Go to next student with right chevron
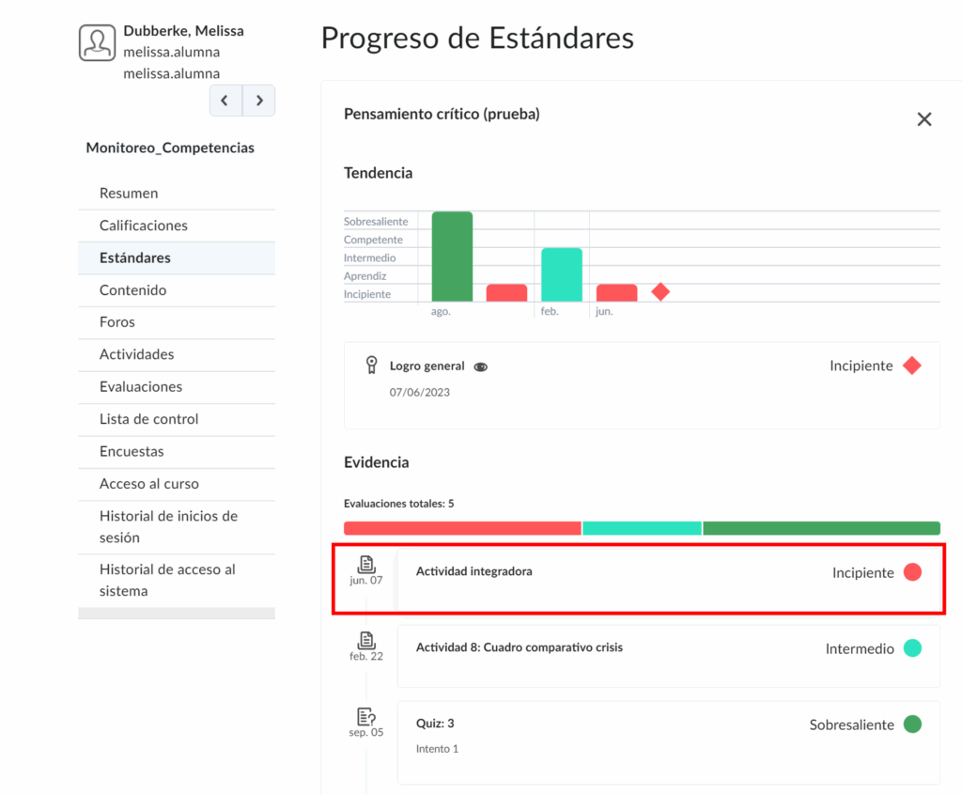Viewport: 962px width, 795px height. [258, 101]
